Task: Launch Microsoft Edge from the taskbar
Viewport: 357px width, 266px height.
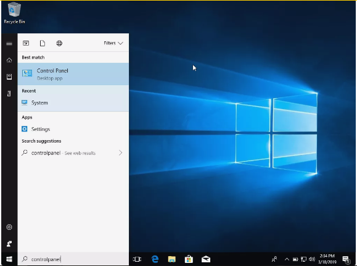Action: 155,259
